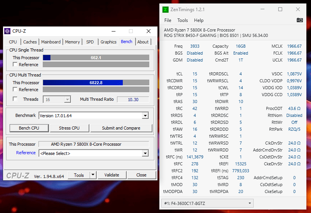Click the single thread 662.1 score bar

coord(96,57)
